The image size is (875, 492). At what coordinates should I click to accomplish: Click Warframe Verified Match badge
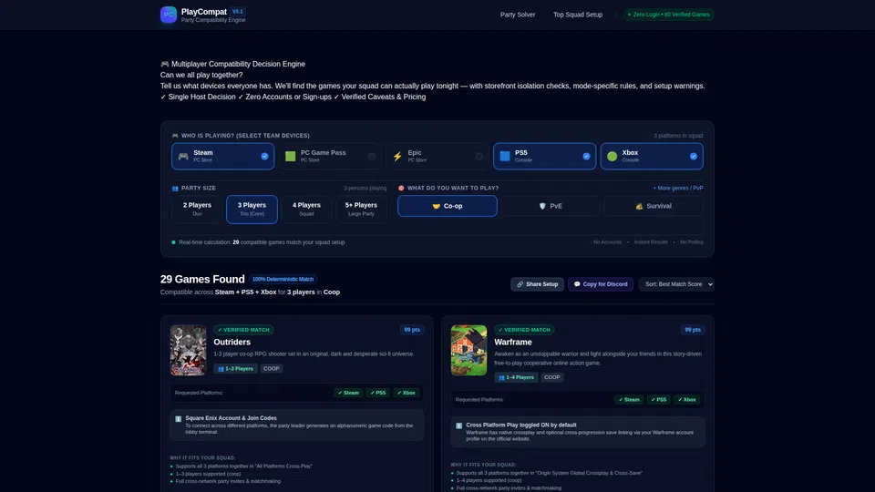coord(524,330)
